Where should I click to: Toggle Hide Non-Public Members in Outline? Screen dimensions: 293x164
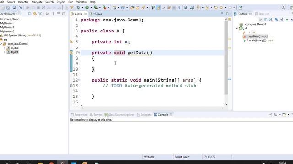click(x=287, y=20)
